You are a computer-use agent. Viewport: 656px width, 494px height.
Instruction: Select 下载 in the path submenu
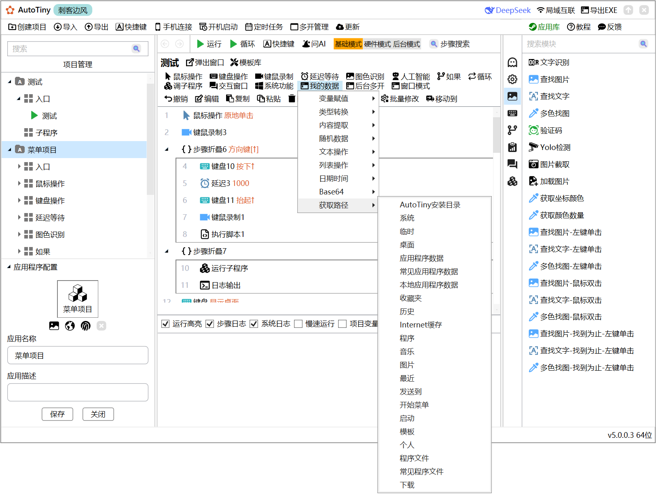click(x=434, y=485)
